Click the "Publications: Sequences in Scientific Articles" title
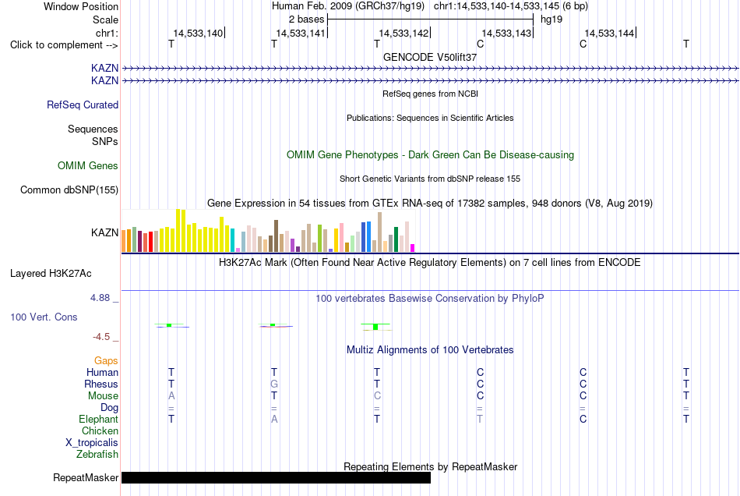 point(430,118)
